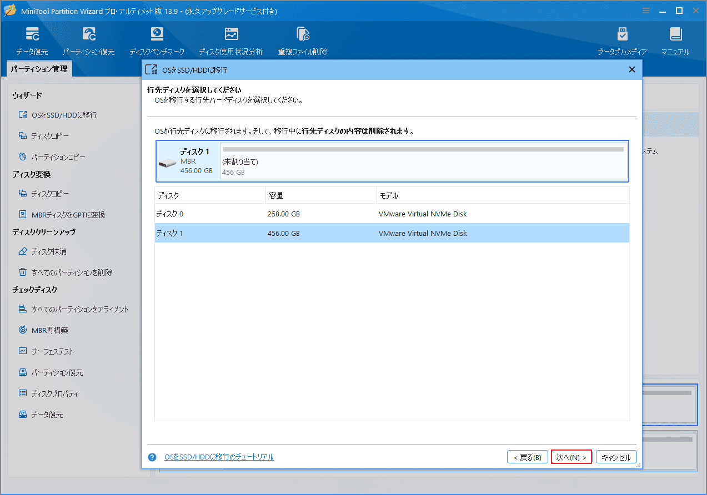Select MBR再構築 in the sidebar

[x=43, y=330]
